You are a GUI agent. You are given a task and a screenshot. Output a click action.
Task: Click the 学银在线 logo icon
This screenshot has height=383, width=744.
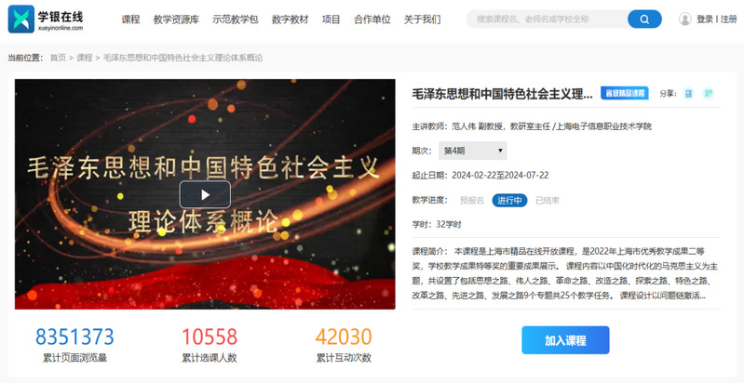21,19
